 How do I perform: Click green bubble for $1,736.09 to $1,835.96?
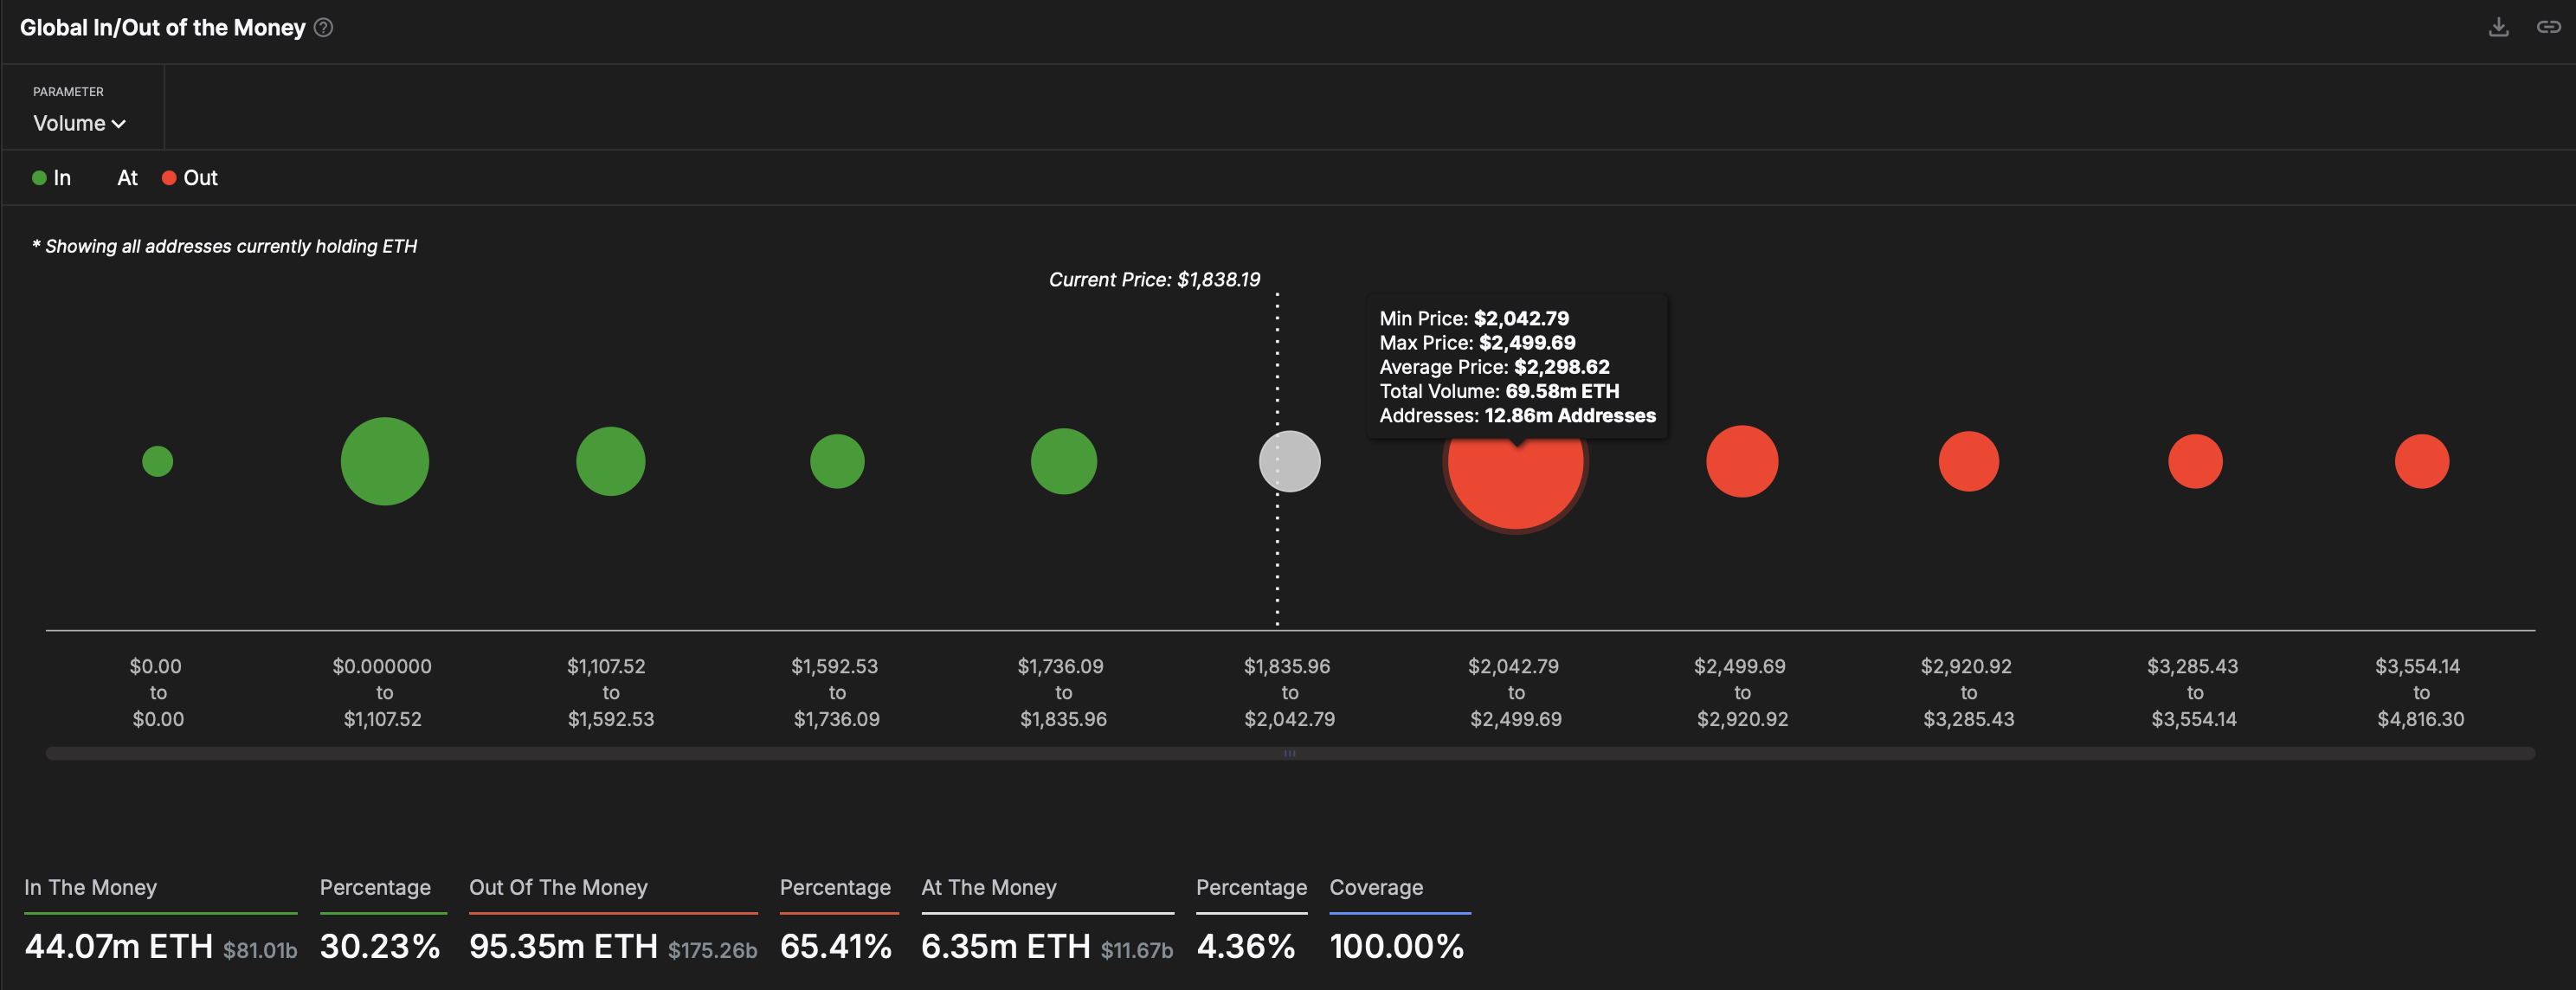pyautogui.click(x=1063, y=461)
